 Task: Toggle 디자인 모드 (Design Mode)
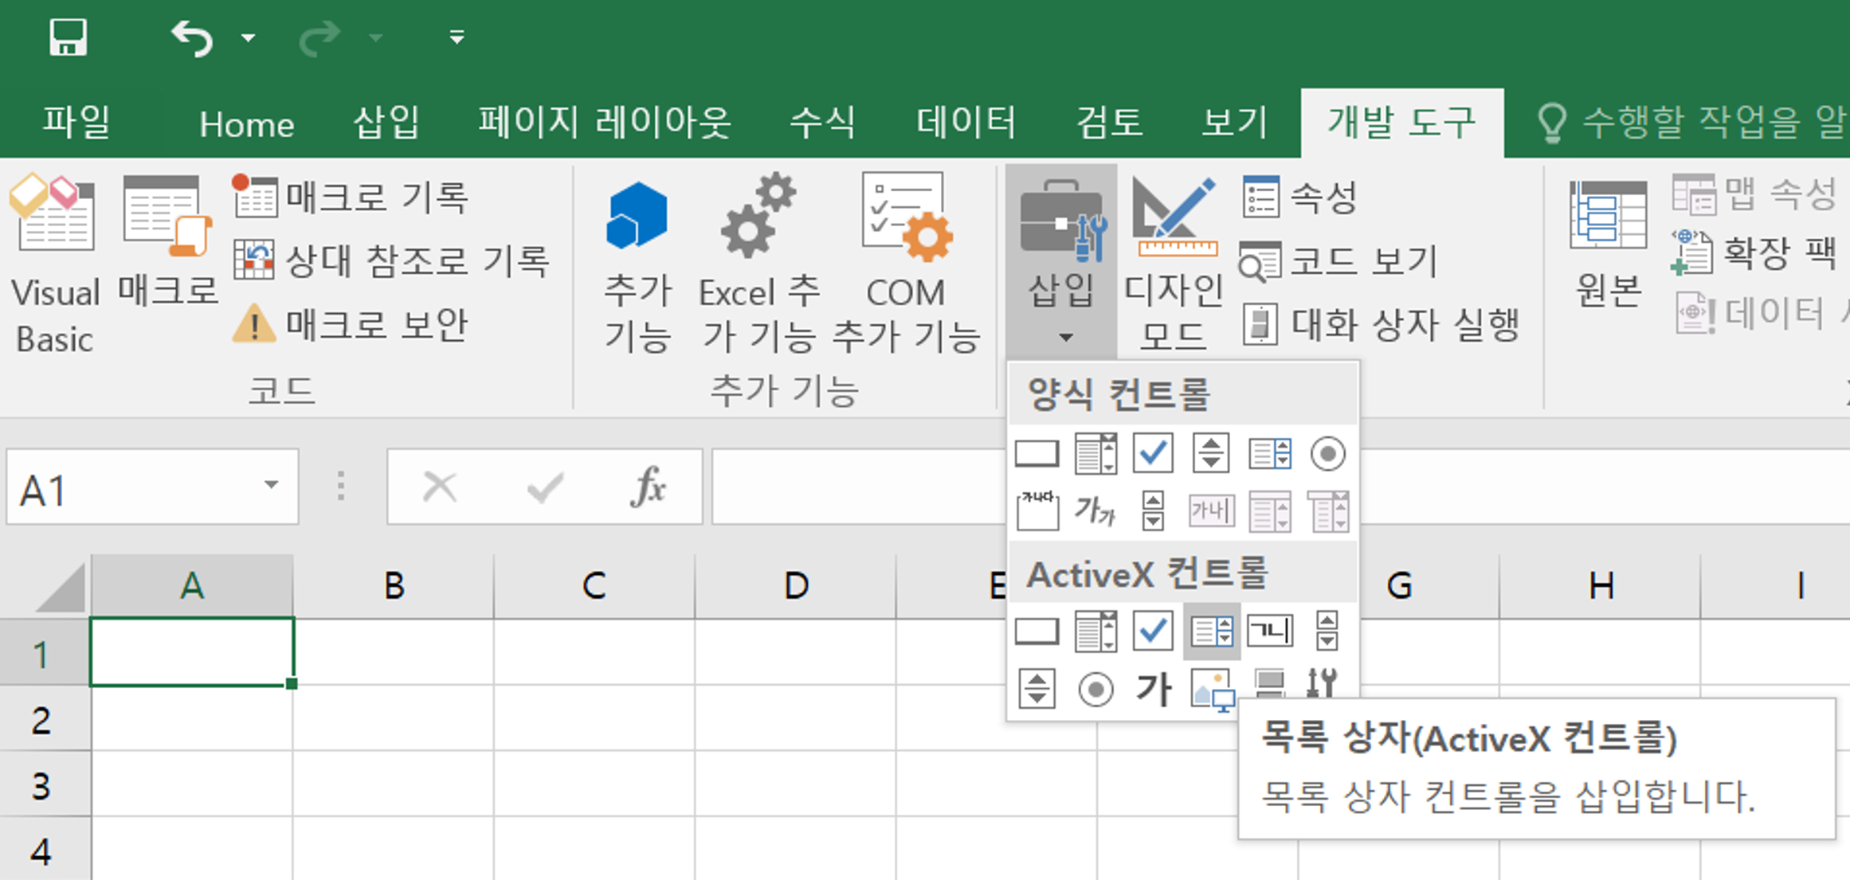click(x=1174, y=263)
